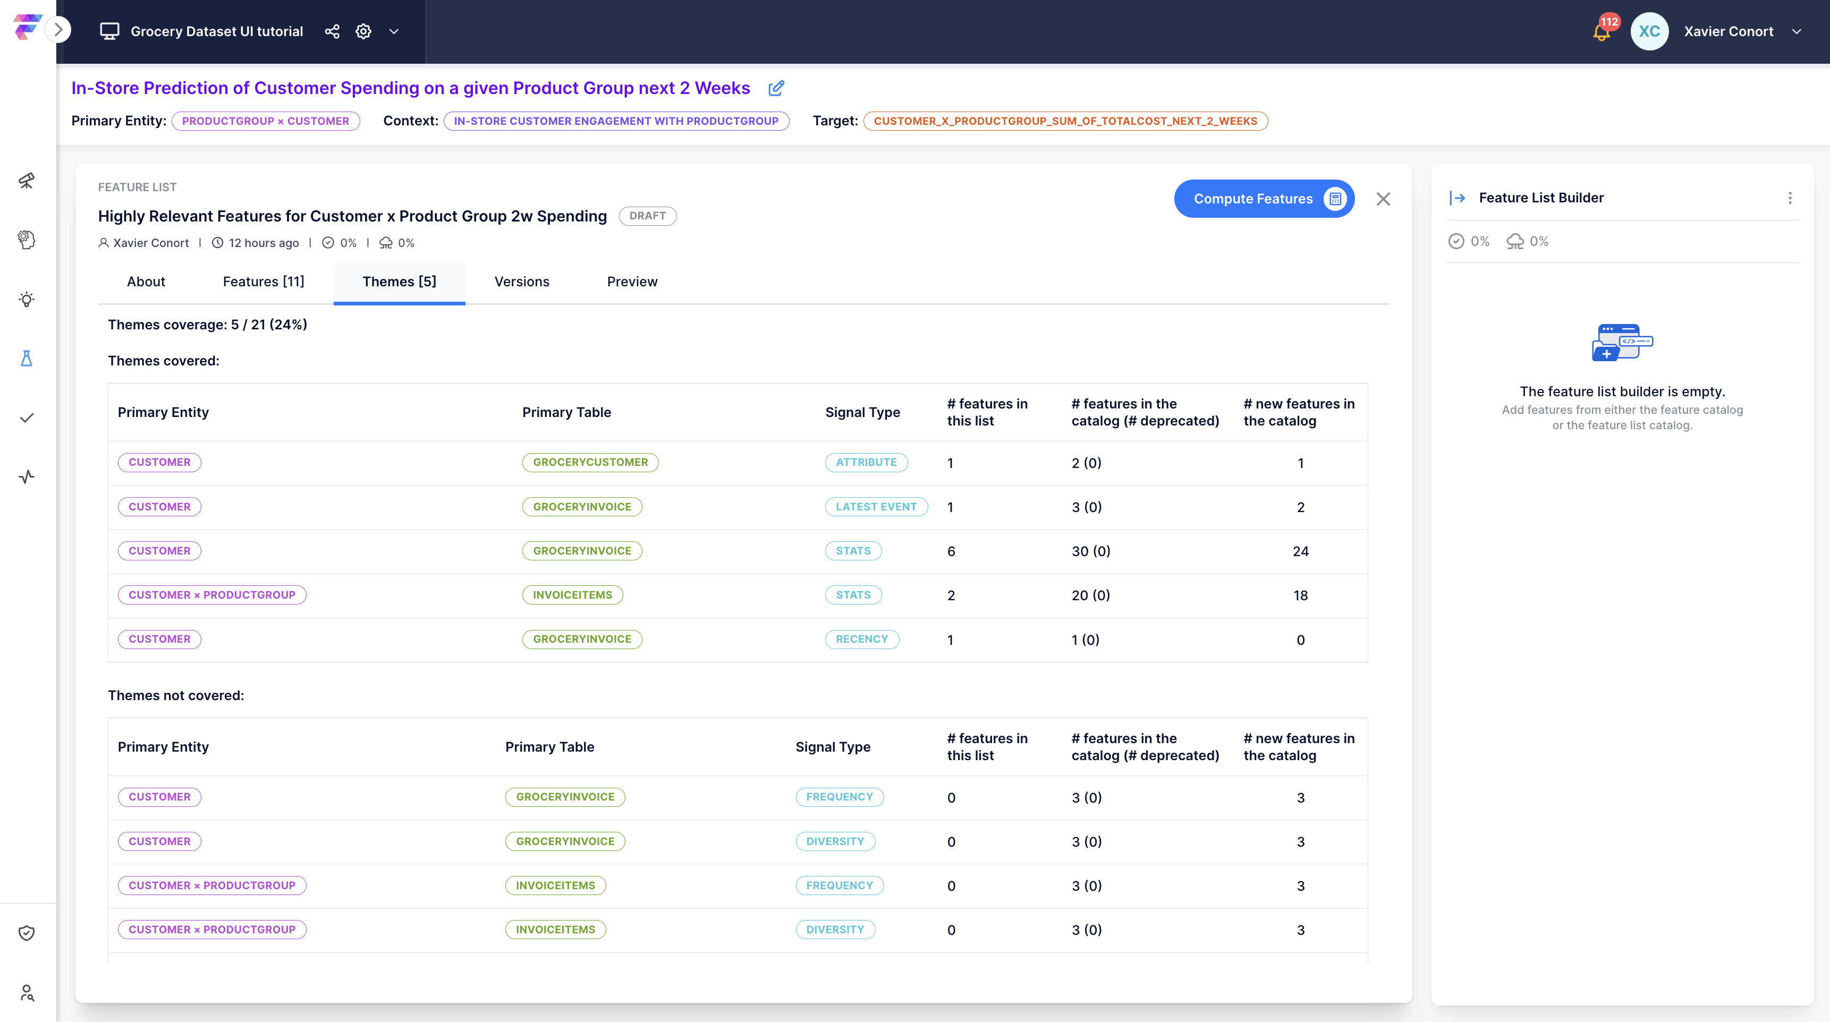Click the empty feature list builder illustration
Viewport: 1830px width, 1022px height.
[x=1622, y=342]
